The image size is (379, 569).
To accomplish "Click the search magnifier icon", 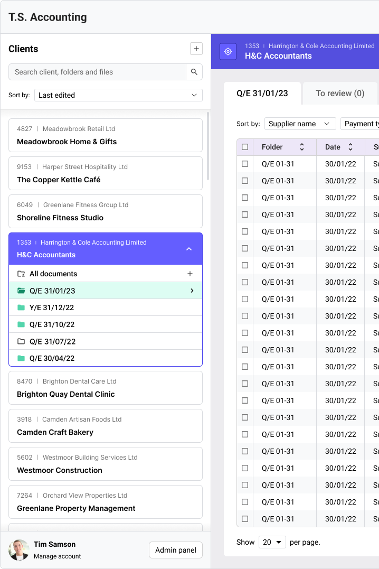I will point(194,72).
